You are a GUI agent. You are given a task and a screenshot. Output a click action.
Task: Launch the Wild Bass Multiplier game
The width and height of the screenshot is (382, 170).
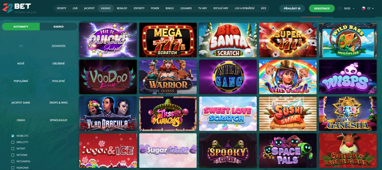tap(348, 40)
